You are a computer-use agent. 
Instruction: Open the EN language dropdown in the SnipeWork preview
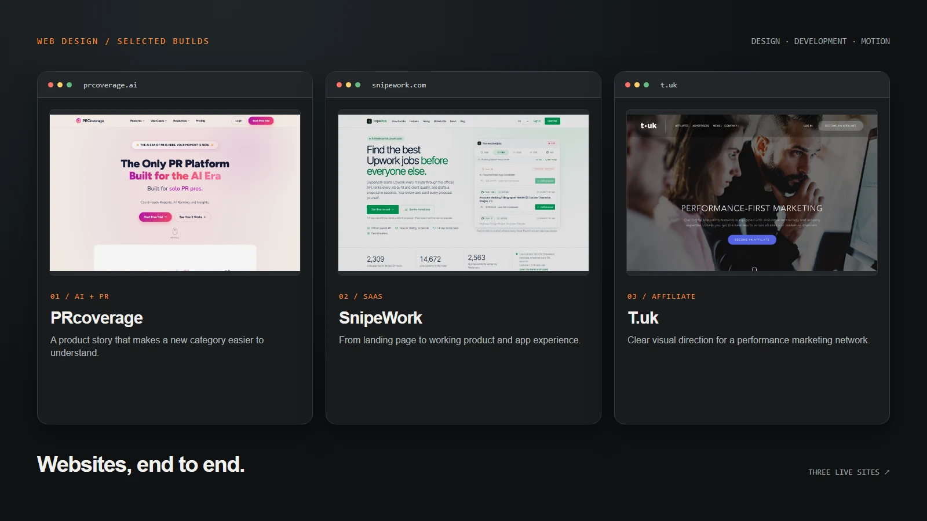pos(523,121)
